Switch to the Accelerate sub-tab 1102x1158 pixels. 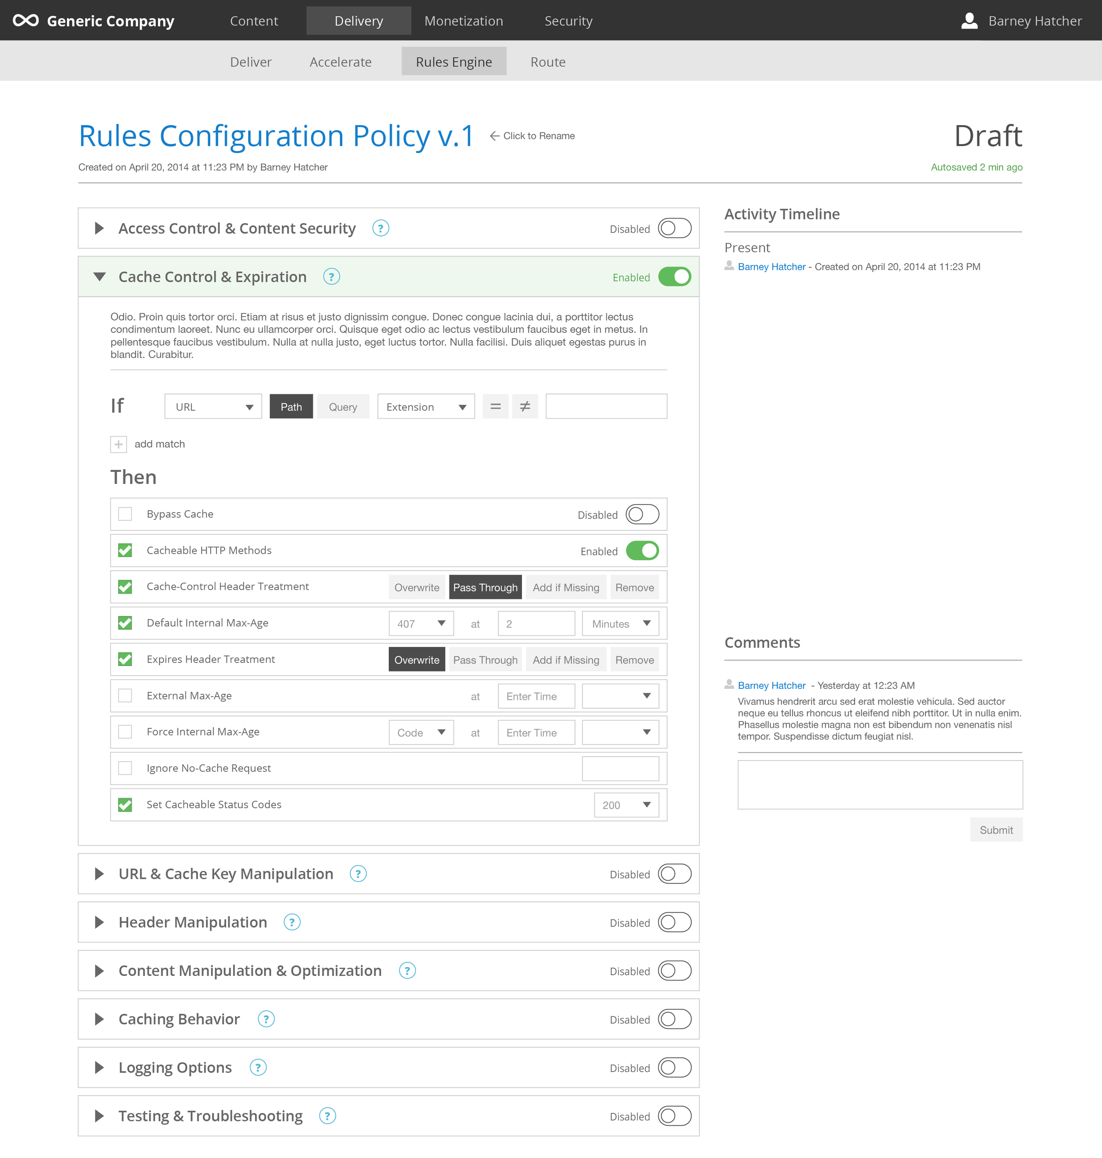click(340, 62)
